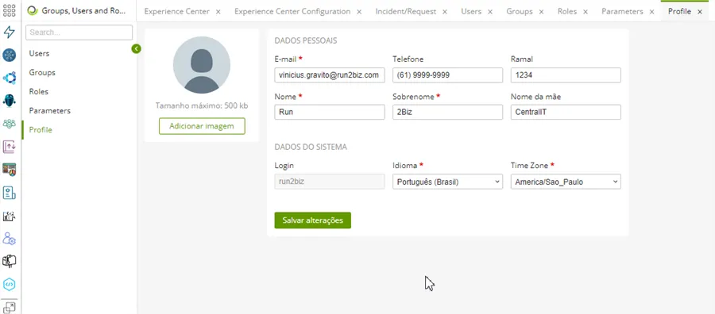Close the Groups tab
Image resolution: width=715 pixels, height=314 pixels.
point(541,12)
